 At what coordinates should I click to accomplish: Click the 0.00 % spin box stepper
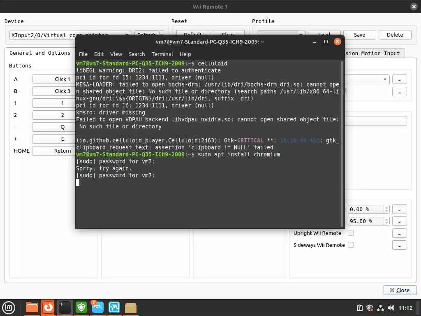[x=386, y=209]
